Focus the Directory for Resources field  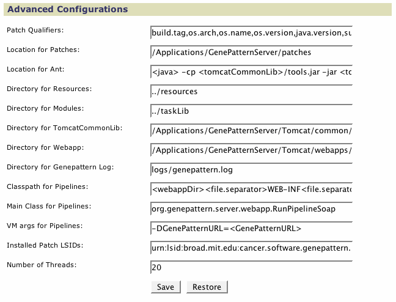pyautogui.click(x=251, y=91)
